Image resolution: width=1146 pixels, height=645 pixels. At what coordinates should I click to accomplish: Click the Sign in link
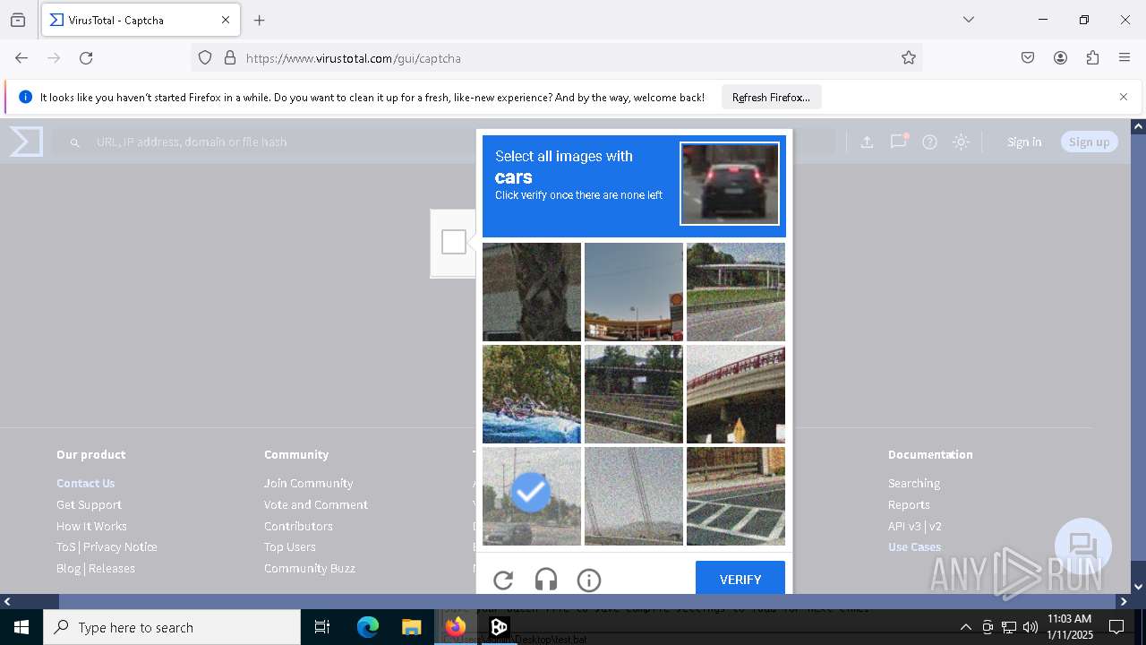click(x=1024, y=142)
